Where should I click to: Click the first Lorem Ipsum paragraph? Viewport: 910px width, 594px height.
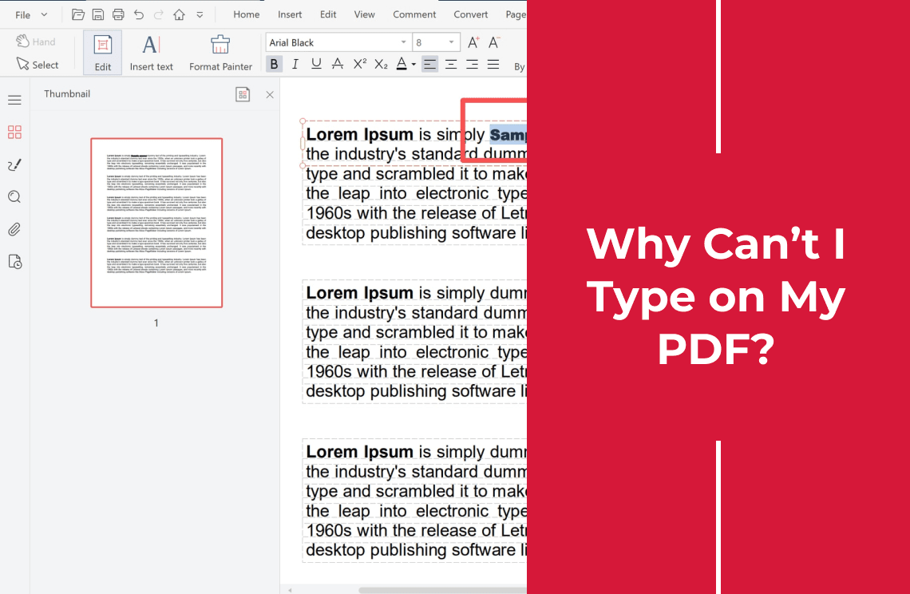[x=415, y=184]
